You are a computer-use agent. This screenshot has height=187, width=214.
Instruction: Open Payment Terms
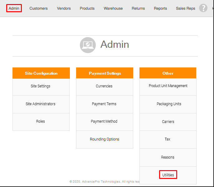click(x=104, y=104)
